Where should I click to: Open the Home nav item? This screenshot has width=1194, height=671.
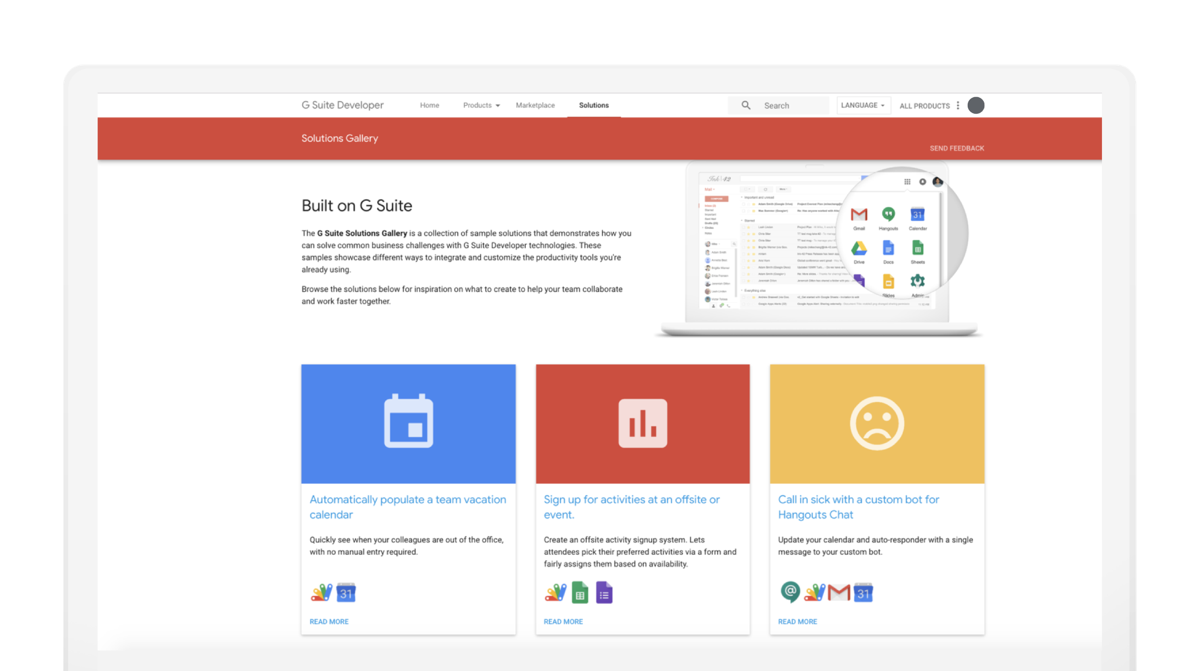click(x=429, y=105)
